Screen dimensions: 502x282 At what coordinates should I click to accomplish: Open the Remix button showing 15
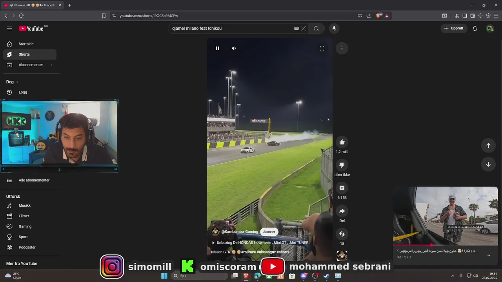point(342,234)
